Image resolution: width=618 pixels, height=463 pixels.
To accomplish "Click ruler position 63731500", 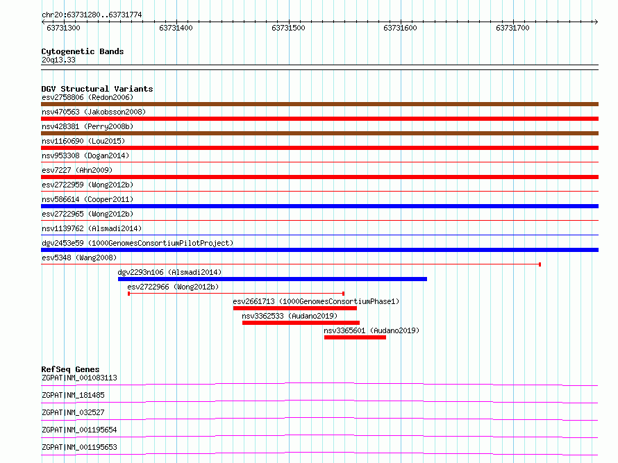I will point(288,28).
